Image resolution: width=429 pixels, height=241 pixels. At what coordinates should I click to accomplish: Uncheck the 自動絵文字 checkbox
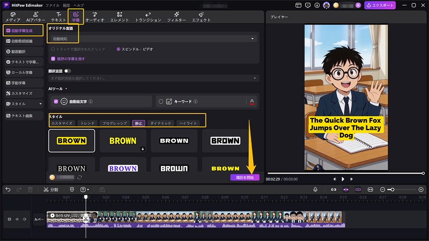tap(56, 101)
